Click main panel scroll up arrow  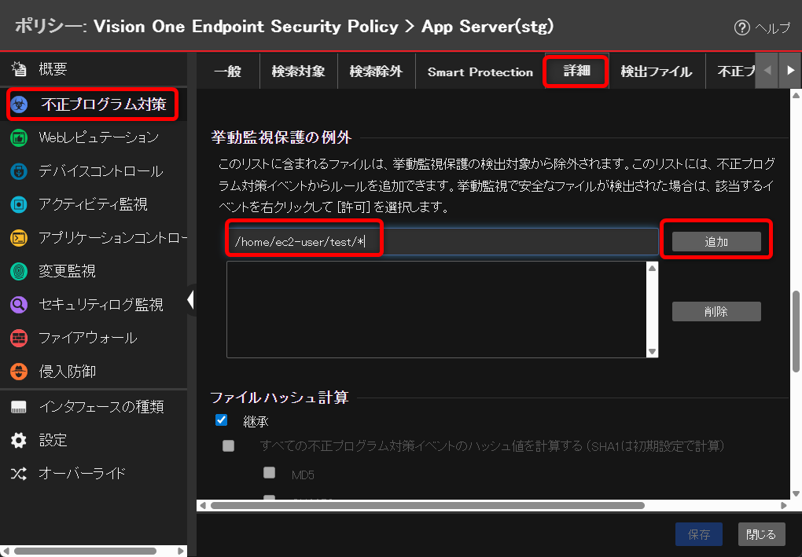point(796,95)
